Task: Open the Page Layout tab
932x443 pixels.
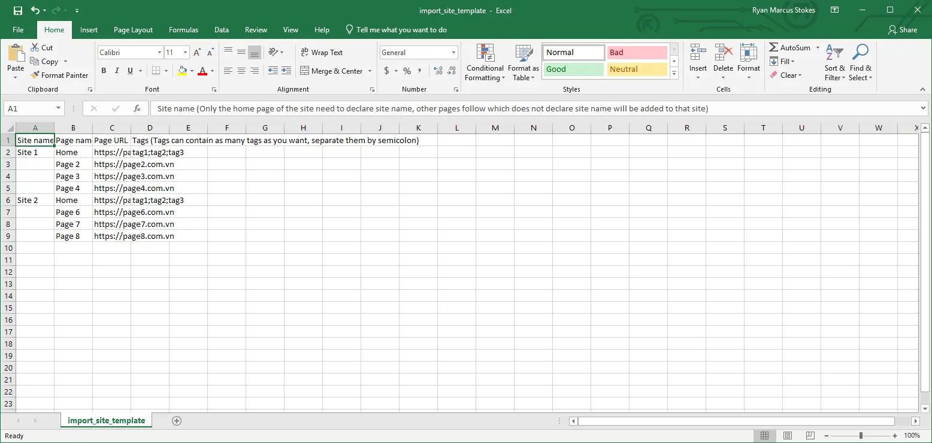Action: click(133, 30)
